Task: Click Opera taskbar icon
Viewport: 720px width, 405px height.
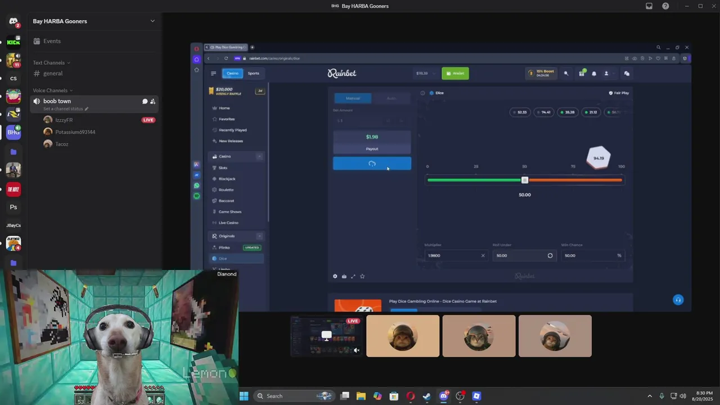Action: (x=411, y=396)
